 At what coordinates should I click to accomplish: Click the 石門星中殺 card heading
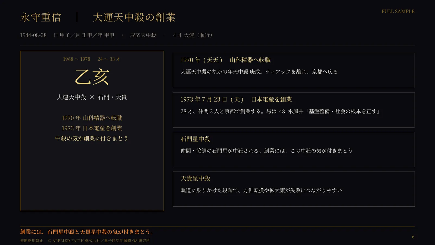click(195, 139)
